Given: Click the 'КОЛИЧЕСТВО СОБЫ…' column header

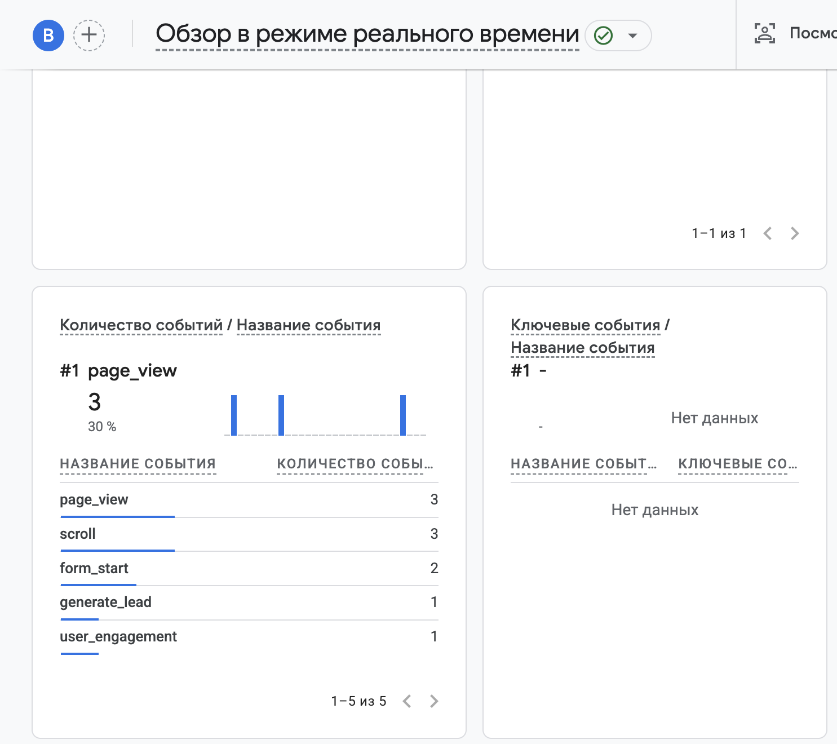Looking at the screenshot, I should (x=355, y=464).
